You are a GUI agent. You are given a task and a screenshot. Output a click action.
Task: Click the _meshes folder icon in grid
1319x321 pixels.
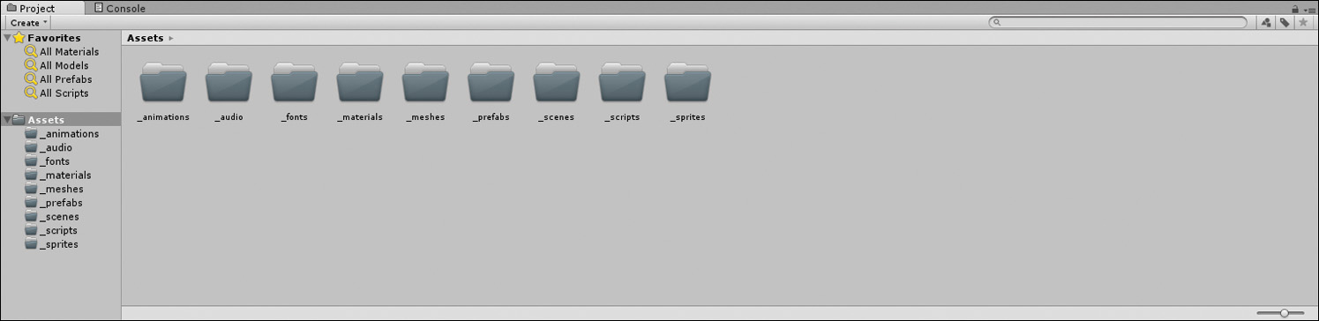pos(425,83)
